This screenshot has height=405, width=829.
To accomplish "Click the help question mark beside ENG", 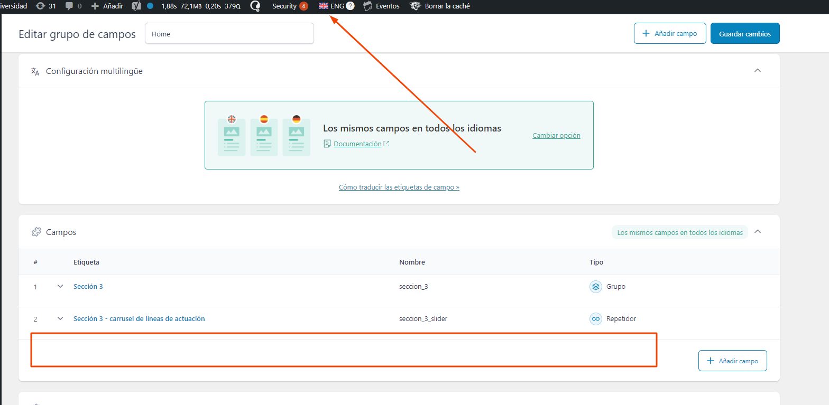I will tap(350, 6).
